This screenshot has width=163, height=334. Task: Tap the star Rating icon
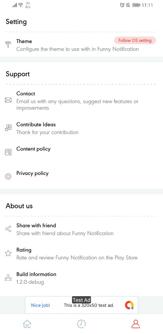tap(8, 253)
